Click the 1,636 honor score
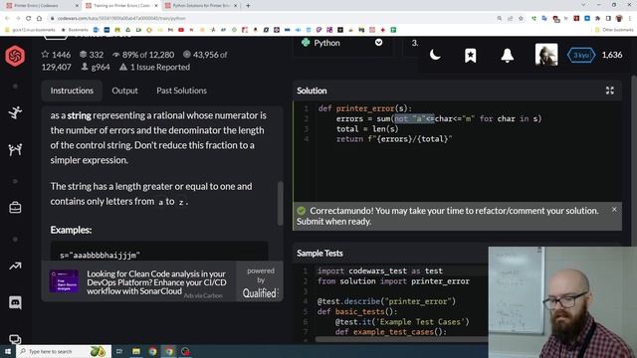Image resolution: width=637 pixels, height=358 pixels. pyautogui.click(x=612, y=55)
